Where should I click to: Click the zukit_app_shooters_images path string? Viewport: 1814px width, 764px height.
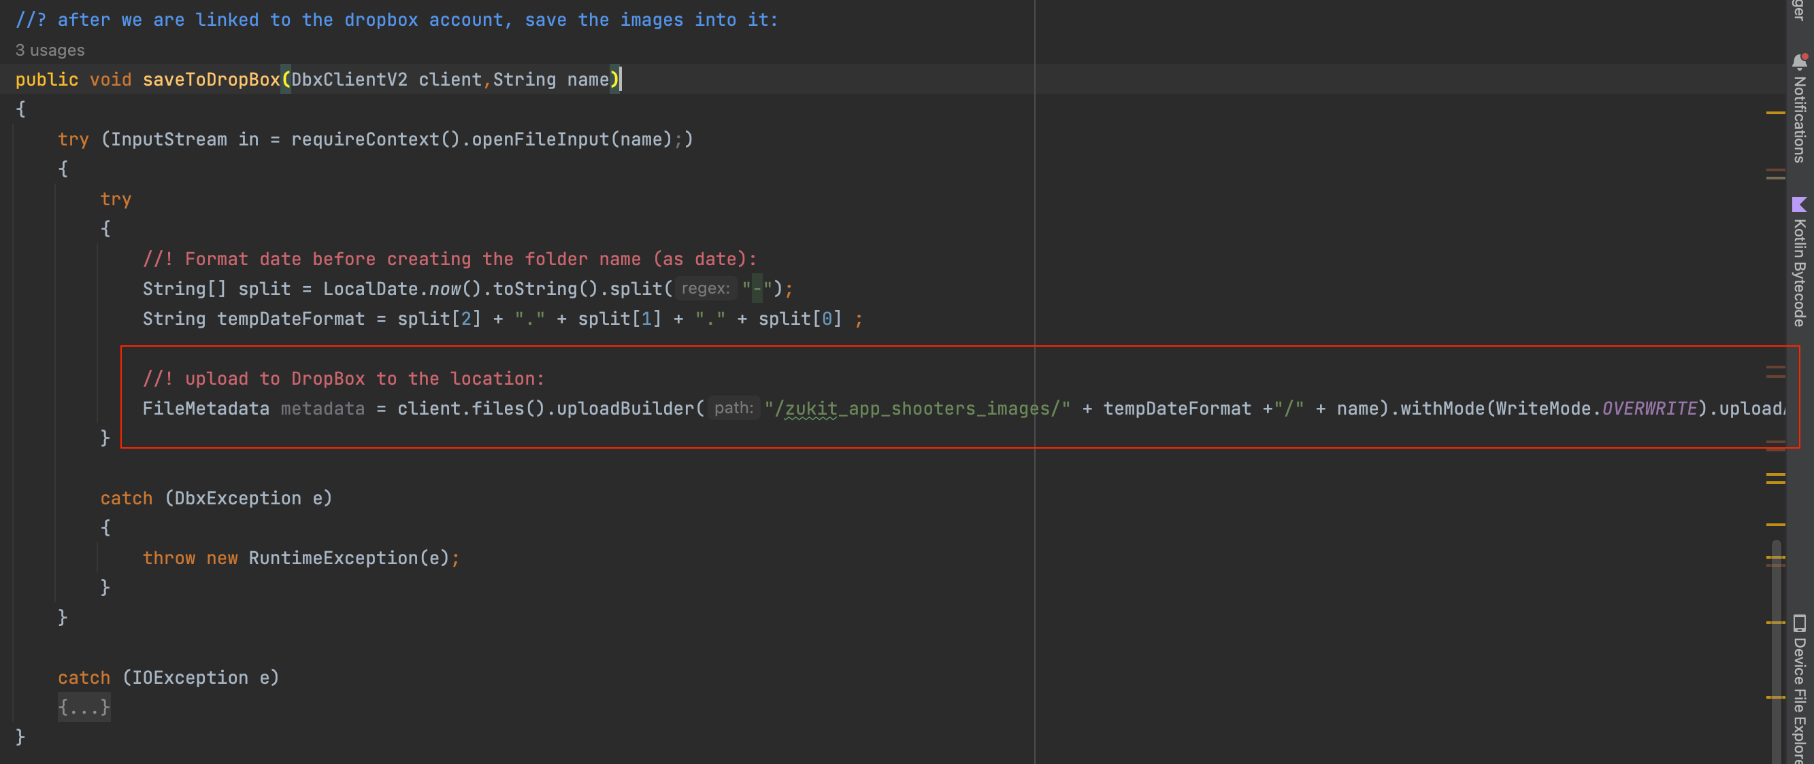917,408
